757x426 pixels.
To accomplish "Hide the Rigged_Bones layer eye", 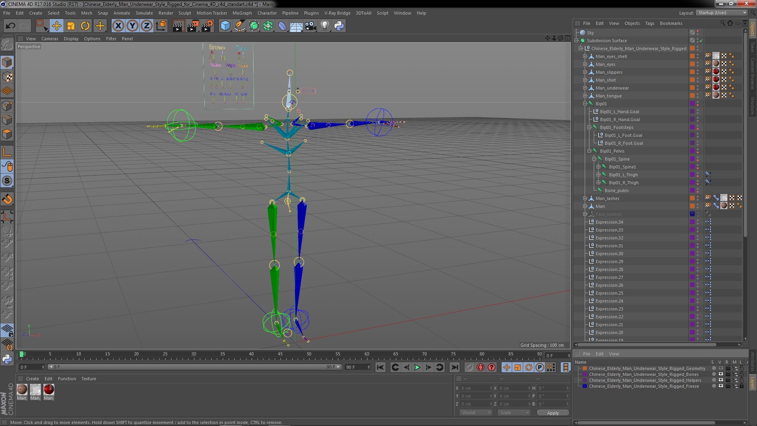I will pyautogui.click(x=721, y=374).
